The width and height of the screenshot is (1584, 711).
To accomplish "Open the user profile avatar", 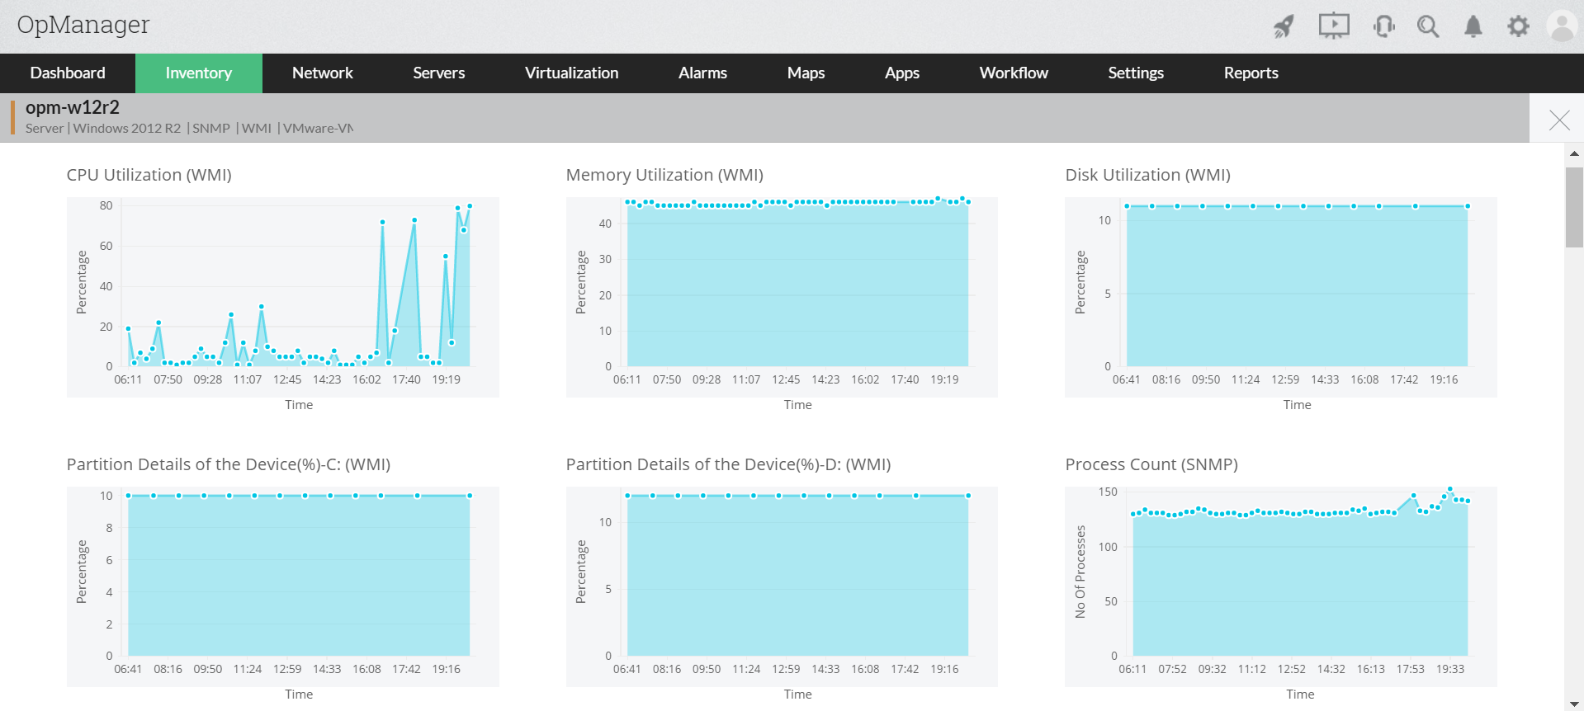I will 1562,26.
